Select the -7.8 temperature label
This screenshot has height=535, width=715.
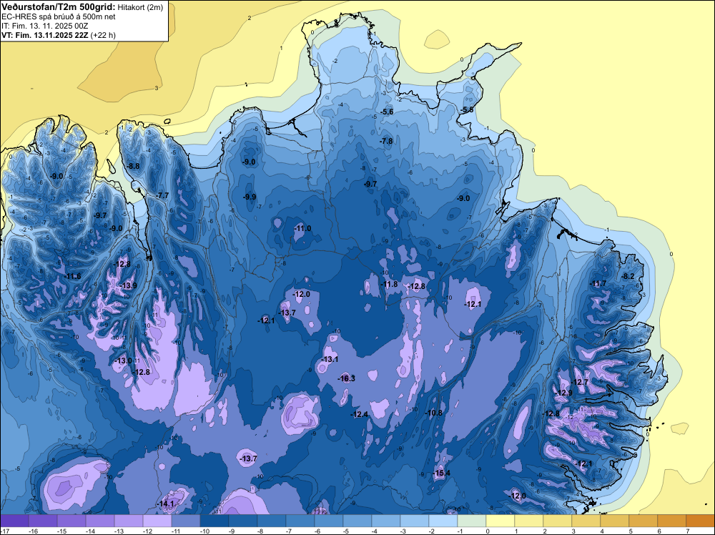tap(386, 142)
